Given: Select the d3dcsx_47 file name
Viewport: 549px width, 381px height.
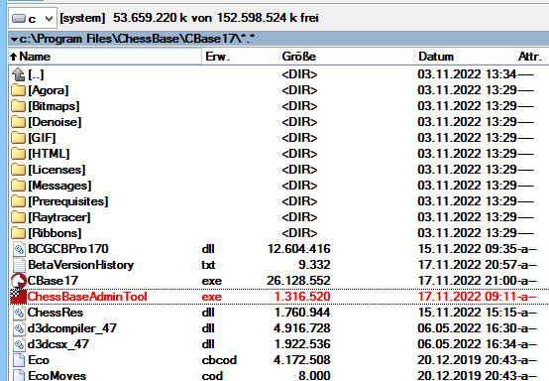Looking at the screenshot, I should point(58,344).
